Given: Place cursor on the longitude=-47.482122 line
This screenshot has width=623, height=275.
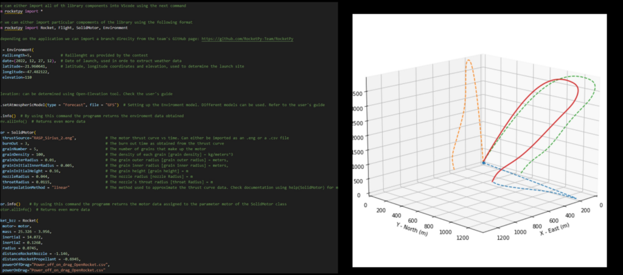Looking at the screenshot, I should [x=26, y=71].
